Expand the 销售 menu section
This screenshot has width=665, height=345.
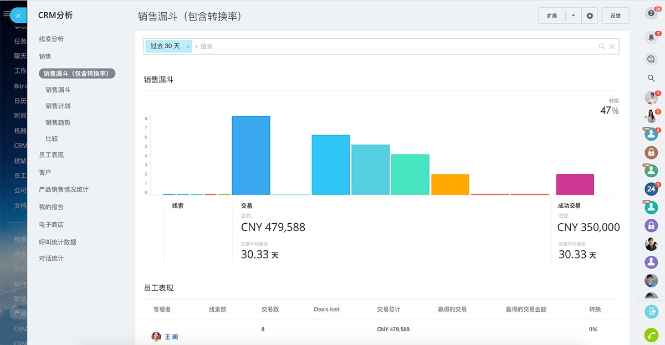45,56
